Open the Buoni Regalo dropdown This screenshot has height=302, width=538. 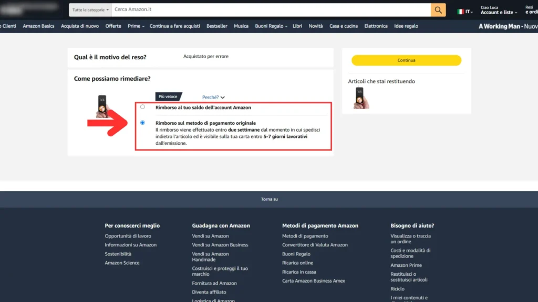click(271, 26)
